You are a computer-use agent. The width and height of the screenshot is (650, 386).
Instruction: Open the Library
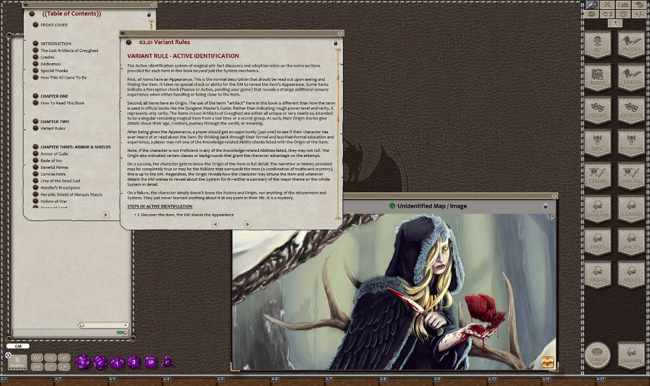click(x=631, y=355)
